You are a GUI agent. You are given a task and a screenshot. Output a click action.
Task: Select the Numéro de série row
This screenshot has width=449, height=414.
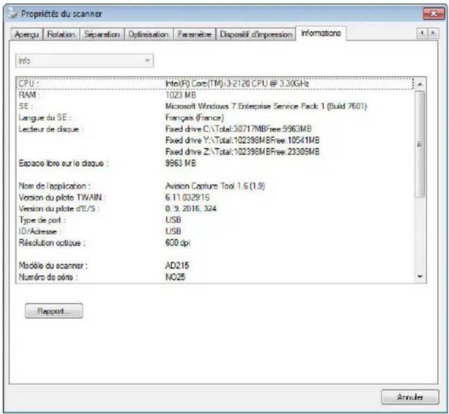click(215, 277)
